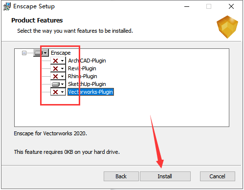Screen dimensions: 244x190
Task: Click the red X icon for Revit-Plugin
Action: tap(55, 68)
